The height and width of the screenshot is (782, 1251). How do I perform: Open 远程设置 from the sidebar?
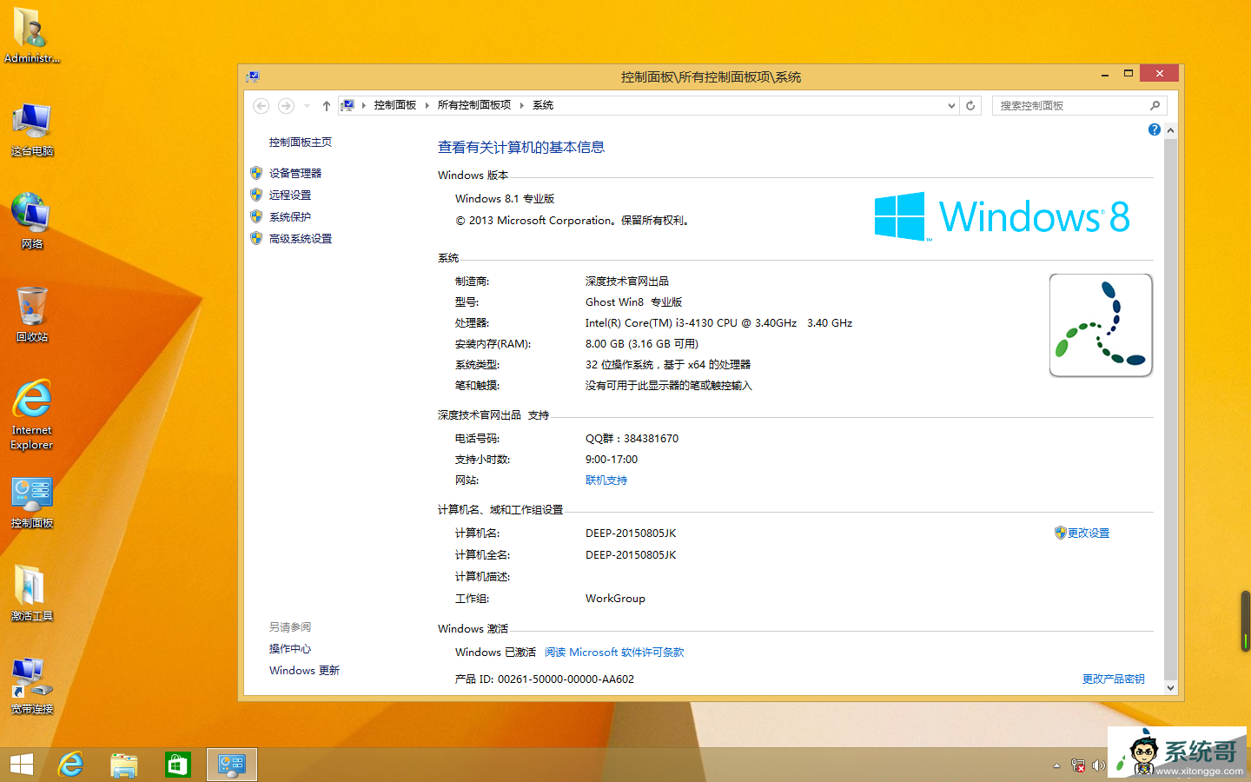coord(290,195)
